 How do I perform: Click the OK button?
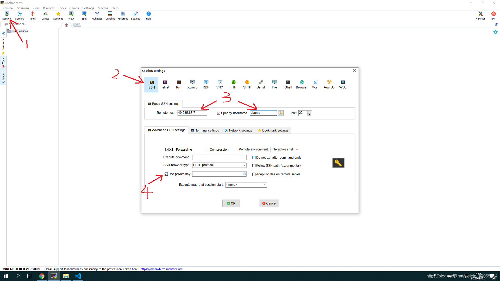tap(231, 203)
